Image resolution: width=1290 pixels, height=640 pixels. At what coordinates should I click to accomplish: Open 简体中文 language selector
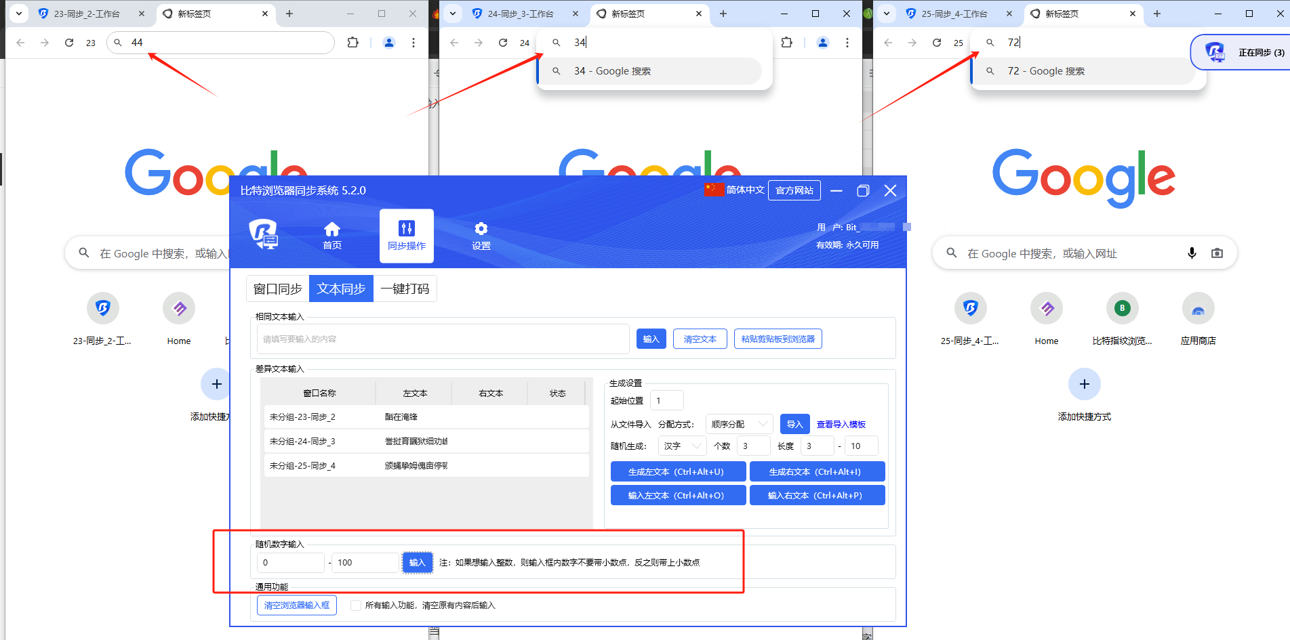[735, 190]
